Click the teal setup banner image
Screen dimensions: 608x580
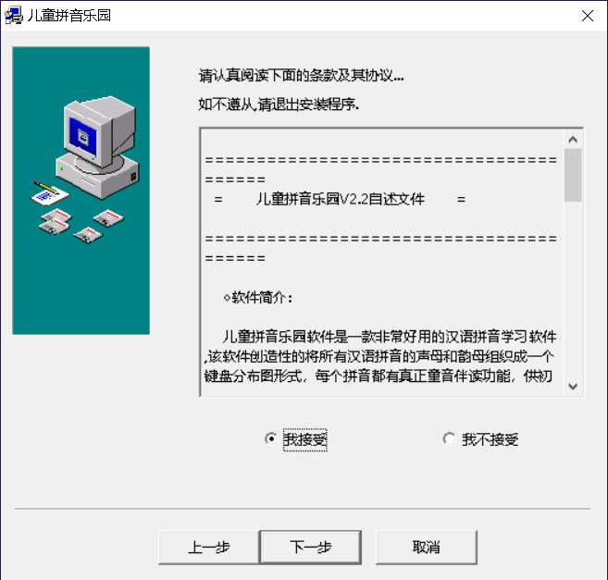[81, 191]
